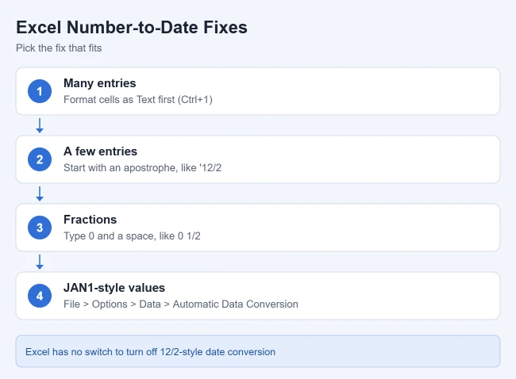Click the note 'Excel has no switch to turn off 12/2-style date conversion'
Screen dimensions: 516x379
pos(150,352)
